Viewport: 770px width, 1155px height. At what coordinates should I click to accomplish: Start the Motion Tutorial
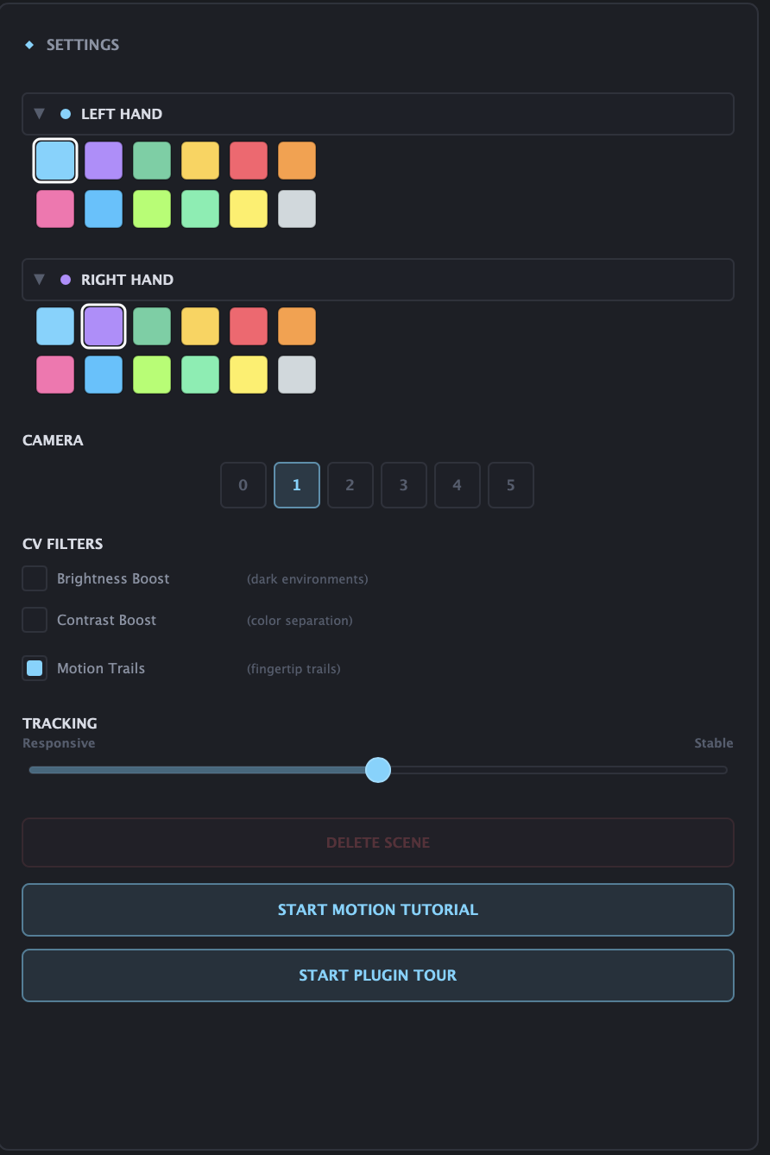coord(378,910)
